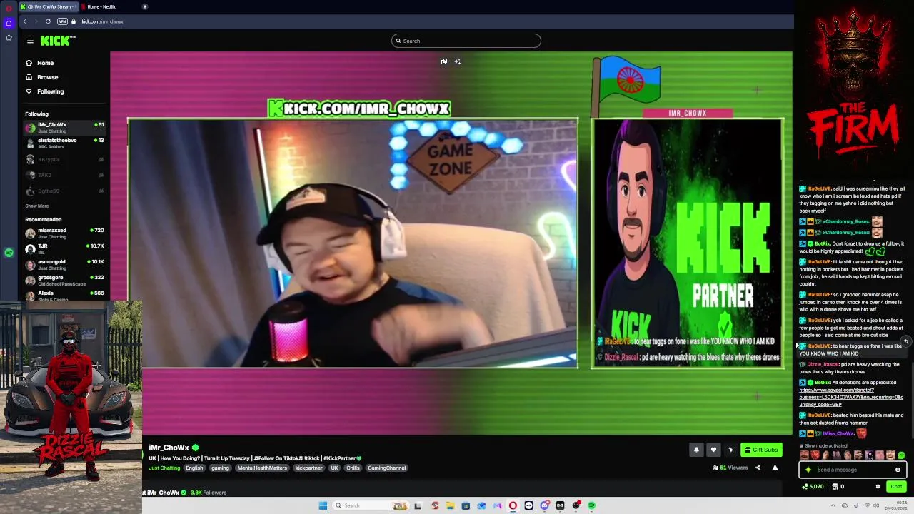Open the Just Chatting category link
The height and width of the screenshot is (514, 914).
coord(164,468)
